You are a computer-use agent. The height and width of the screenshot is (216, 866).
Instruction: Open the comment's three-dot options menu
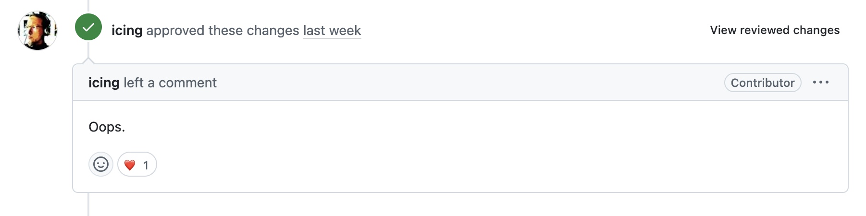[821, 83]
